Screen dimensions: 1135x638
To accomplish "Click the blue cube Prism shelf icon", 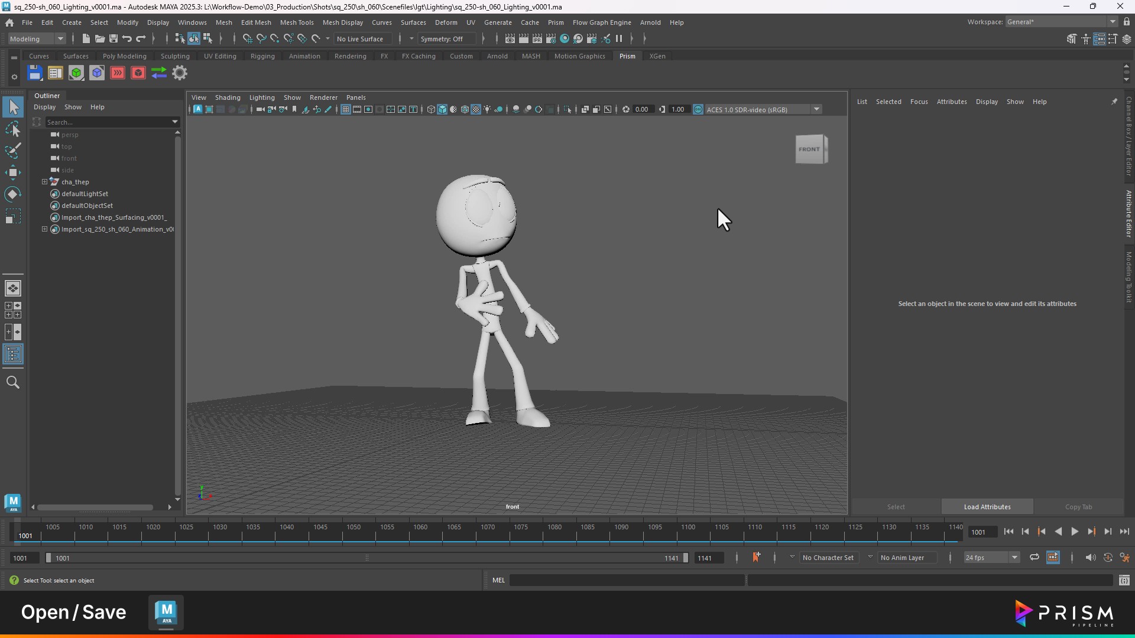I will [x=97, y=73].
